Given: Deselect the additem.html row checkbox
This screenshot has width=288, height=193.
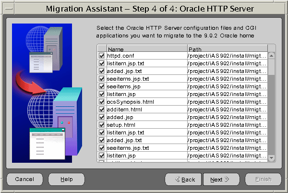Looking at the screenshot, I should [x=102, y=109].
